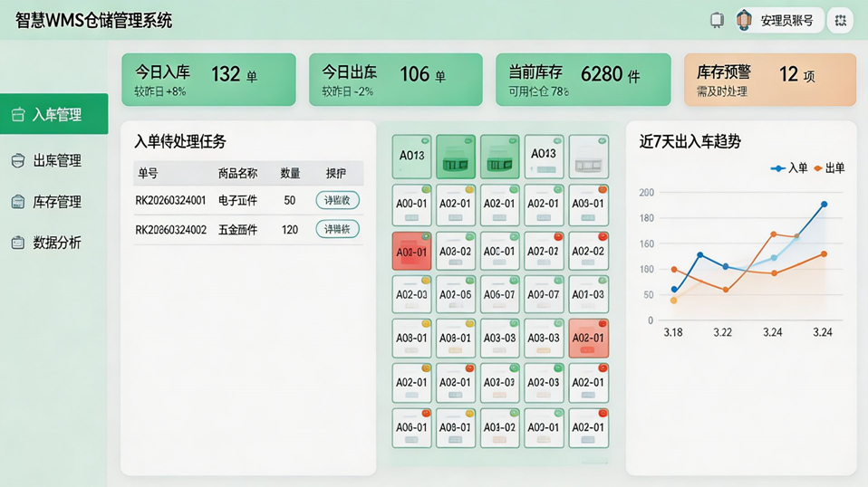Click the action button for RK20860324002
Image resolution: width=868 pixels, height=487 pixels.
point(338,229)
